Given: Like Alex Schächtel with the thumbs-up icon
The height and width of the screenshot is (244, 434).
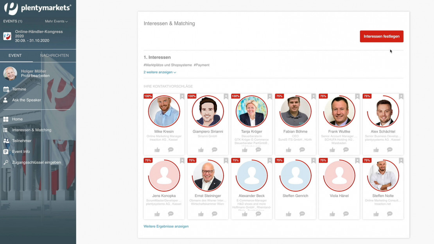Looking at the screenshot, I should click(376, 150).
